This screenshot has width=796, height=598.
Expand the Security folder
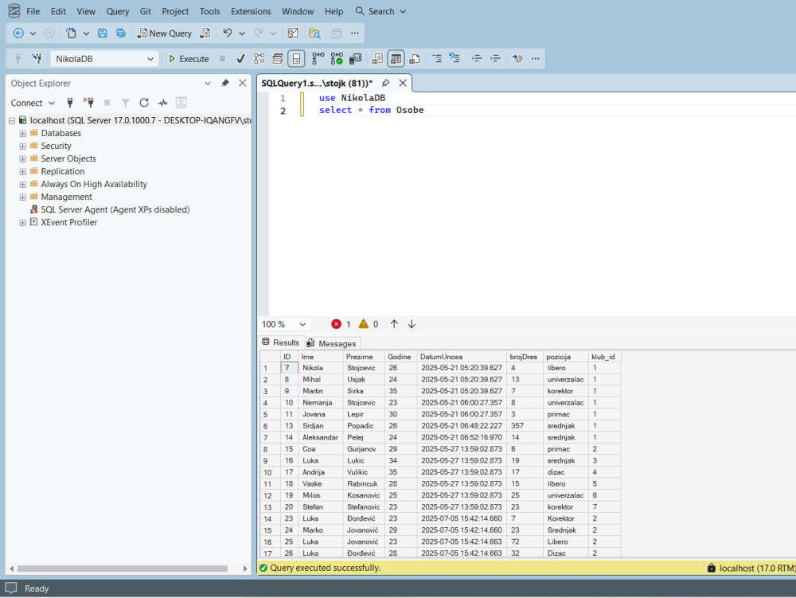pos(22,147)
